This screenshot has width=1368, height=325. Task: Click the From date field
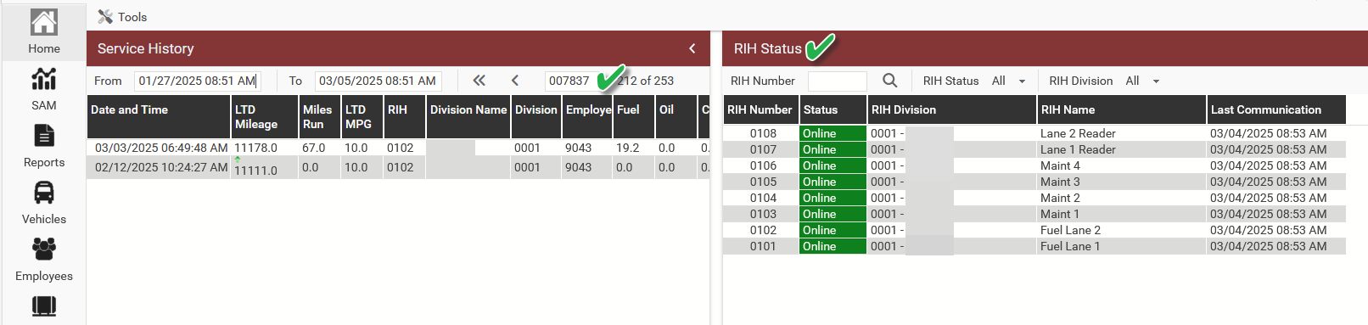click(x=197, y=81)
